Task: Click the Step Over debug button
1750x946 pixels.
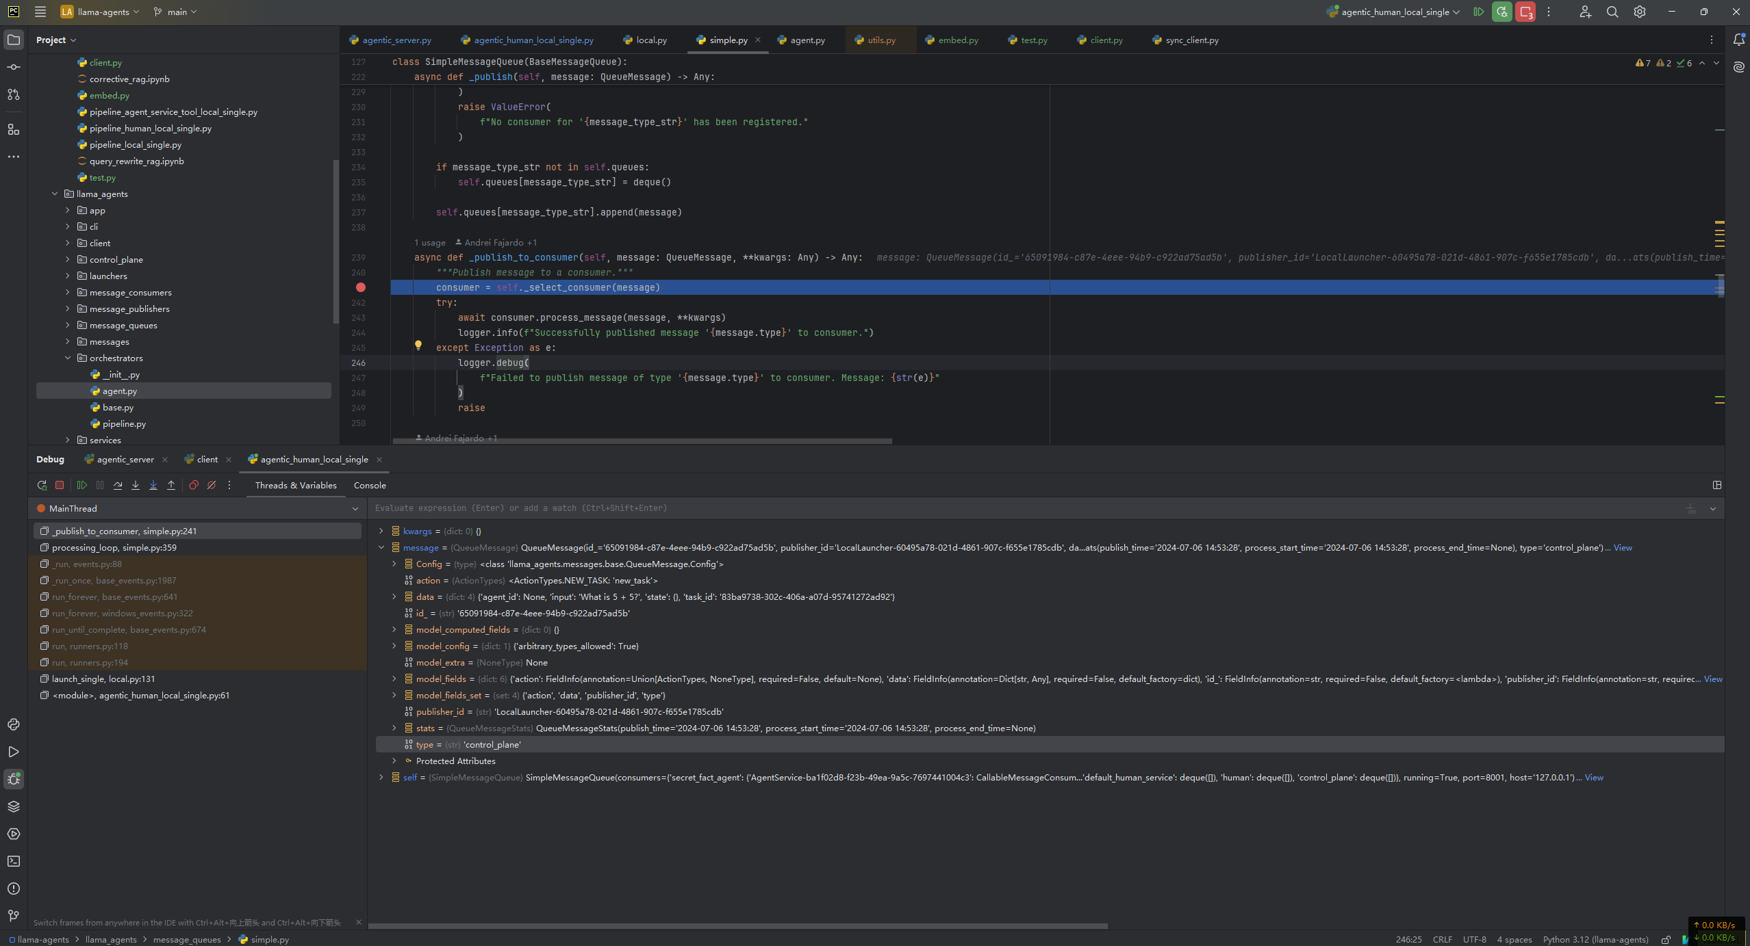Action: [x=118, y=485]
